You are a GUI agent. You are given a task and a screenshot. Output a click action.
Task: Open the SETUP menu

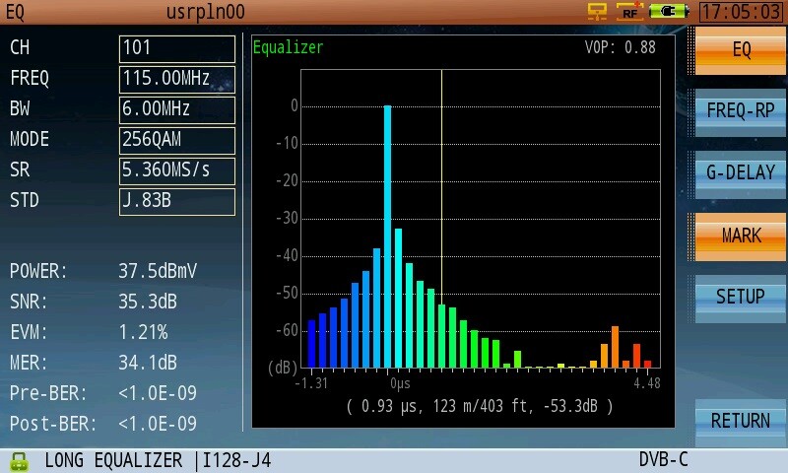(741, 298)
